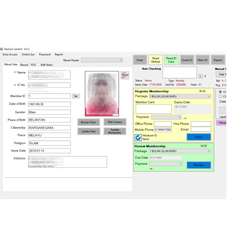Expand Register Membership Package dropdown
227x244 pixels.
180,96
